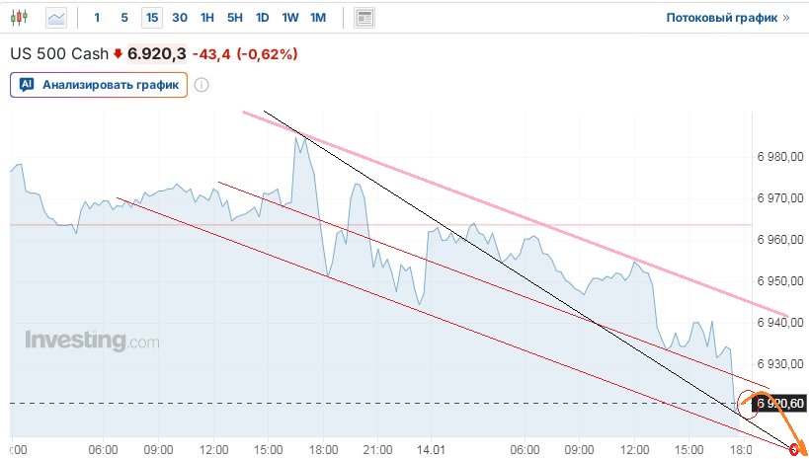
Task: Click the AI badge icon
Action: point(27,85)
